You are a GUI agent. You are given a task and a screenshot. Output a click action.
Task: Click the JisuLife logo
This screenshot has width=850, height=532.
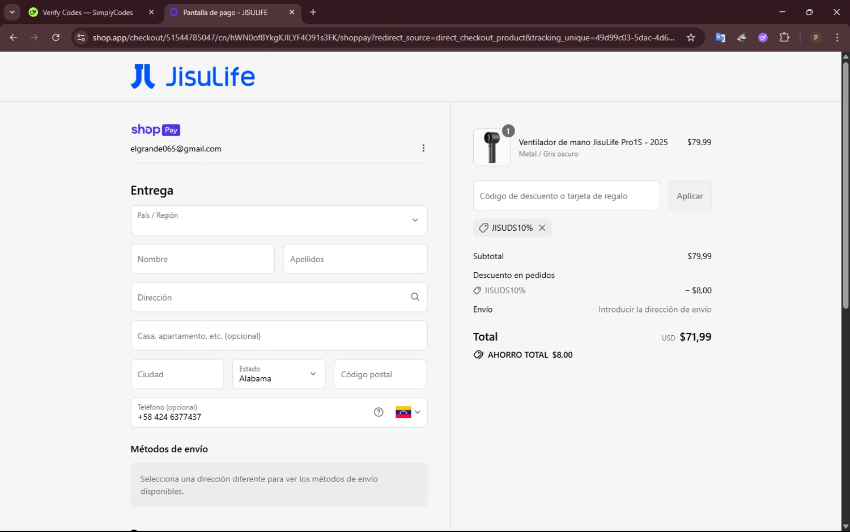pos(193,77)
